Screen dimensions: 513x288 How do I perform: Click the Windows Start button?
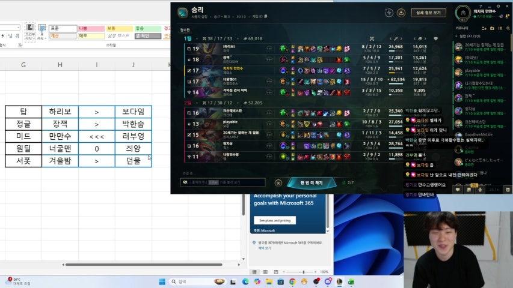click(x=162, y=281)
